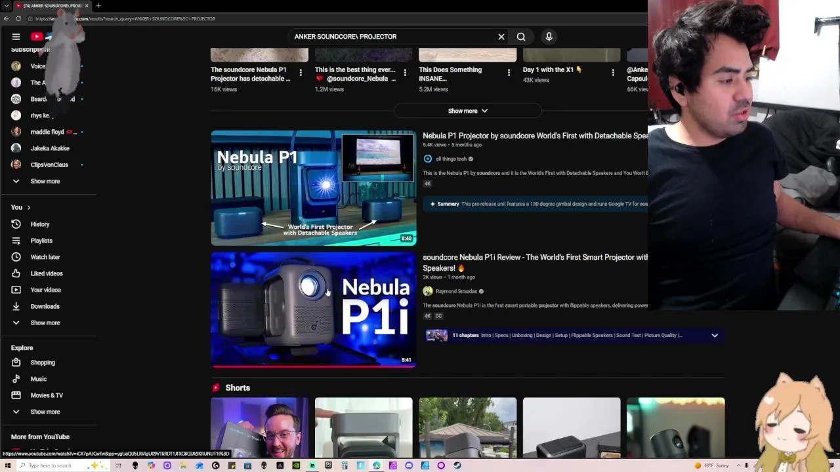Expand the 'Show more' button below shorts row
The image size is (840, 472).
(x=467, y=111)
